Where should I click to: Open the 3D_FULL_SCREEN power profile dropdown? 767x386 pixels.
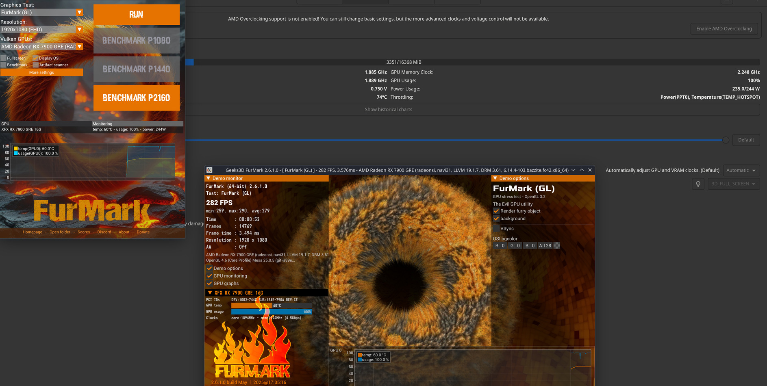coord(734,184)
